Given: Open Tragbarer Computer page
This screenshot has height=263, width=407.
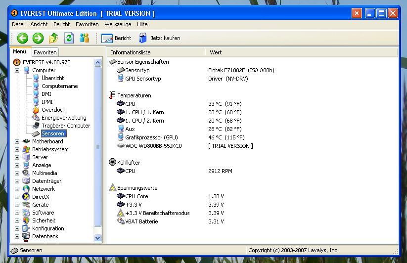Looking at the screenshot, I should pyautogui.click(x=66, y=126).
